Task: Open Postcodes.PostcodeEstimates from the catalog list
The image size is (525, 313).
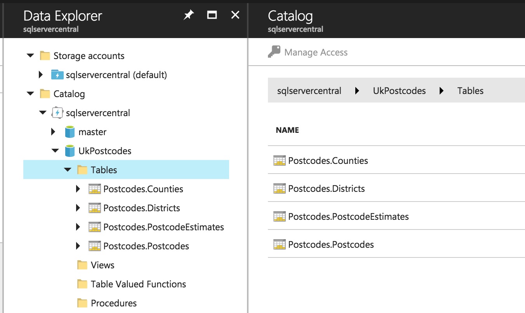Action: tap(348, 217)
